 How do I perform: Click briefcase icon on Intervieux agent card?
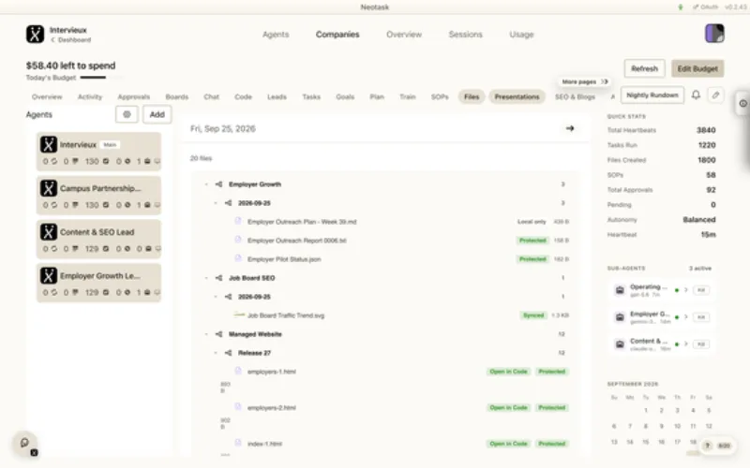click(x=147, y=161)
